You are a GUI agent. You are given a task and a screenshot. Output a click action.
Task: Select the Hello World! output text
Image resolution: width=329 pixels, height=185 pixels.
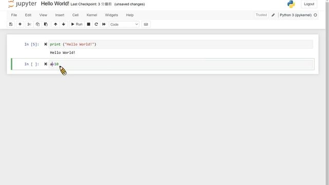tap(63, 52)
